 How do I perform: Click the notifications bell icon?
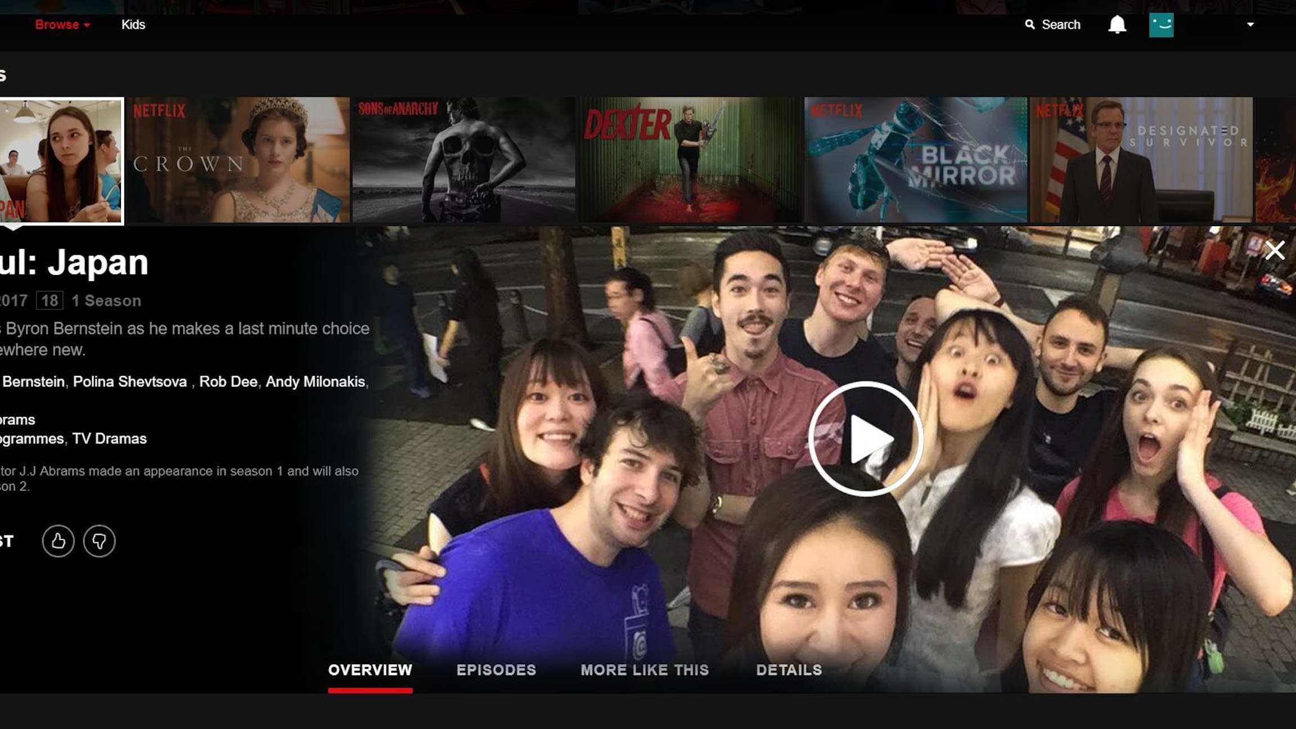point(1117,25)
